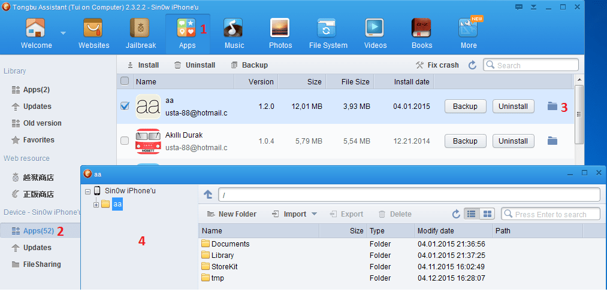Back up the Akıllı Durak app
Image resolution: width=607 pixels, height=292 pixels.
[466, 141]
